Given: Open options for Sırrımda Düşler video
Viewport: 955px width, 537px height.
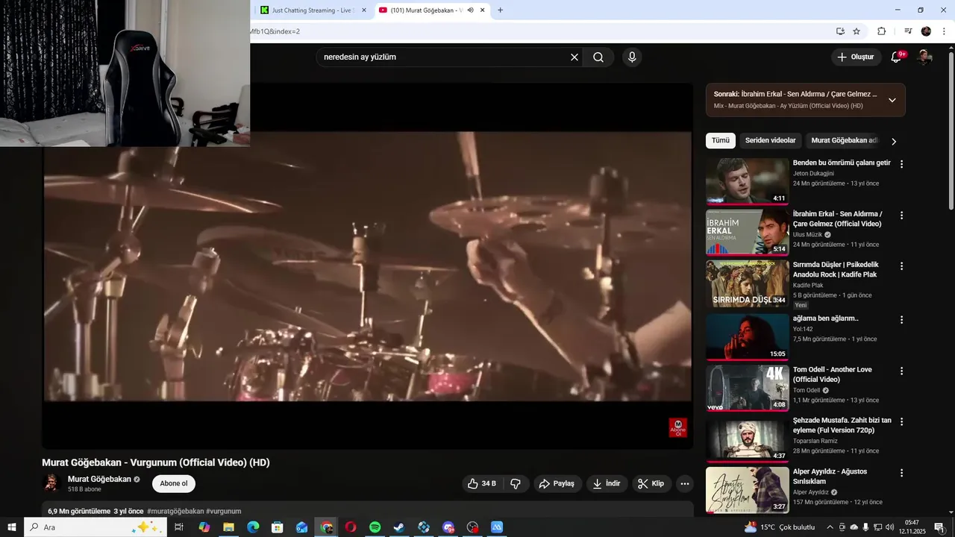Looking at the screenshot, I should click(x=901, y=266).
